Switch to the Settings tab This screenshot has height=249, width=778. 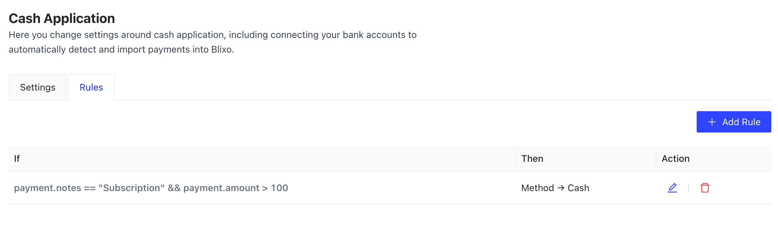[38, 87]
